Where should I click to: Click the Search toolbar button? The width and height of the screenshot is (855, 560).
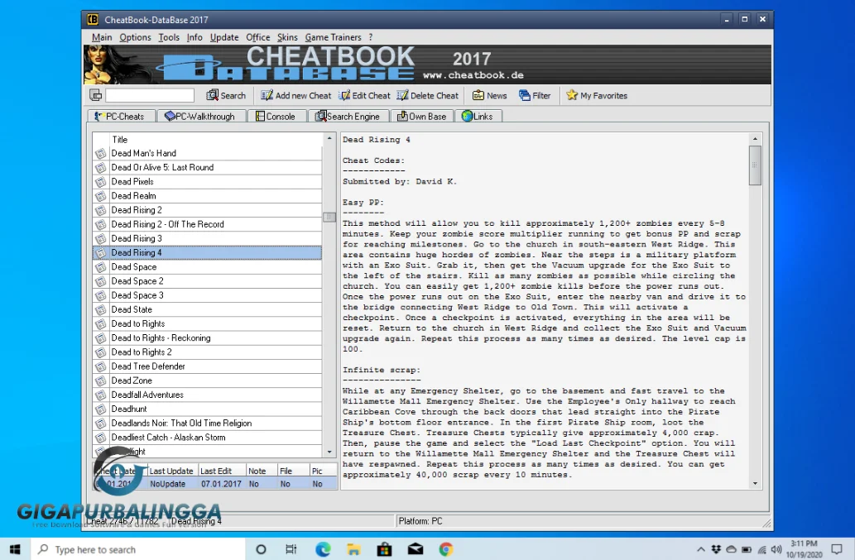pos(226,95)
